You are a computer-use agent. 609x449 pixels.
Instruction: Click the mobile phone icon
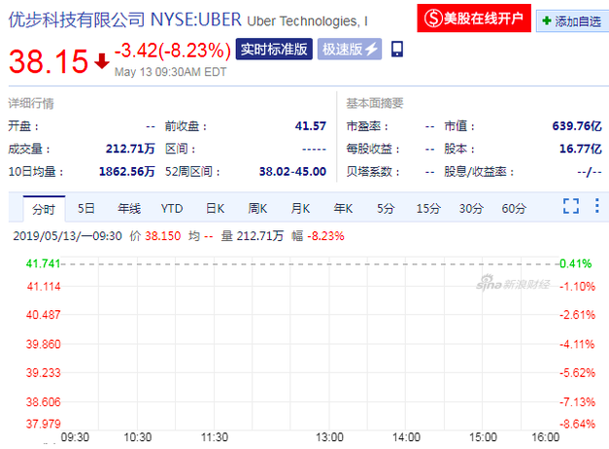(x=397, y=50)
